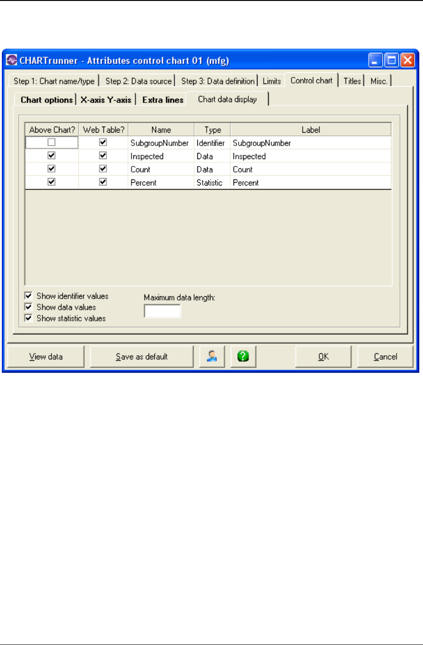Click the user assistant icon button
The image size is (423, 645).
tap(212, 357)
